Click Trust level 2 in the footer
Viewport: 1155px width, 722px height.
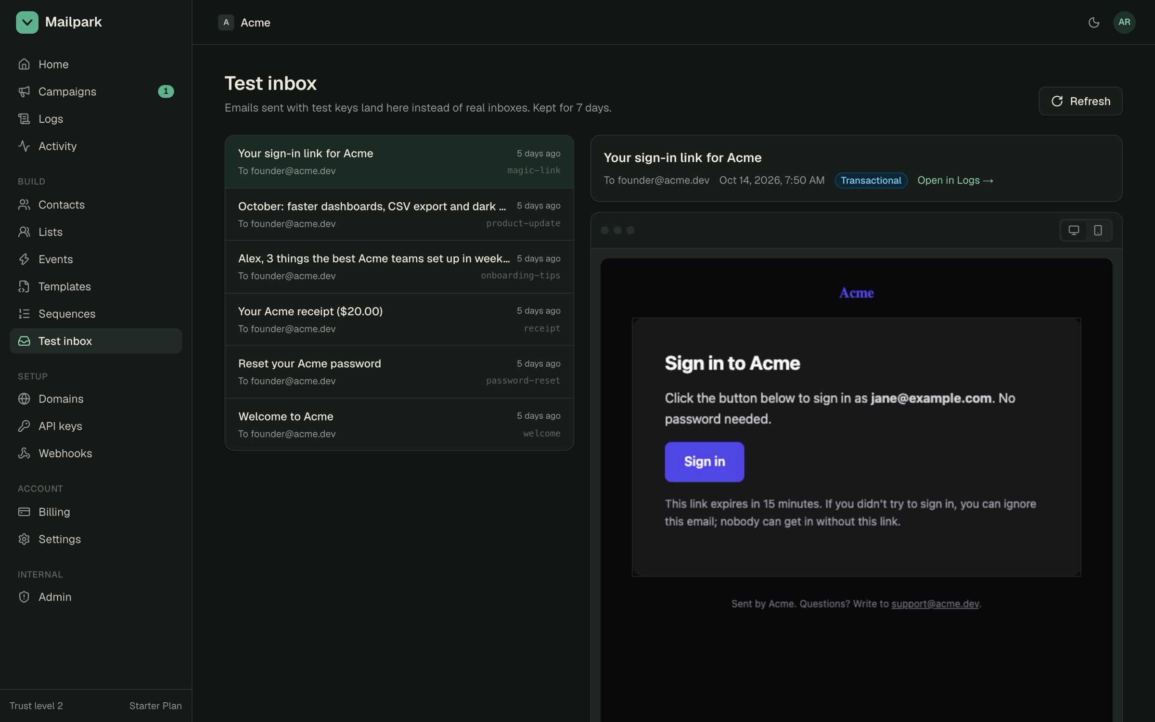click(36, 706)
